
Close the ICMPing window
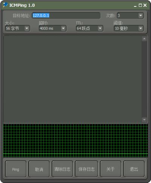[145, 5]
